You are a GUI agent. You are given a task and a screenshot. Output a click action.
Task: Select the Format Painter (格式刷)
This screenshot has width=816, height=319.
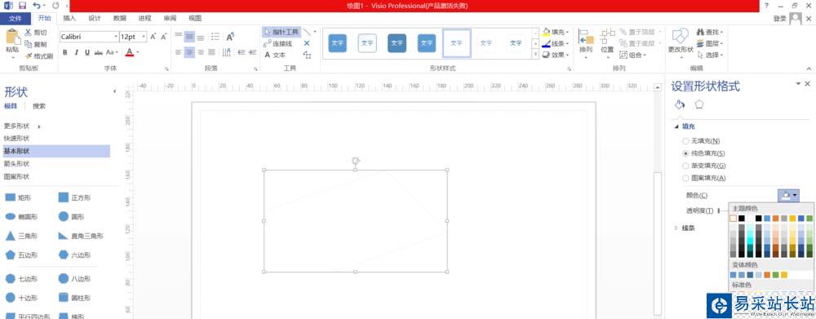pos(38,55)
